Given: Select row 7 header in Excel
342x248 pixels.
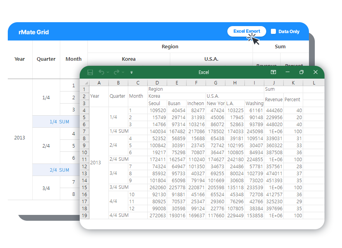Looking at the screenshot, I should pyautogui.click(x=84, y=131).
